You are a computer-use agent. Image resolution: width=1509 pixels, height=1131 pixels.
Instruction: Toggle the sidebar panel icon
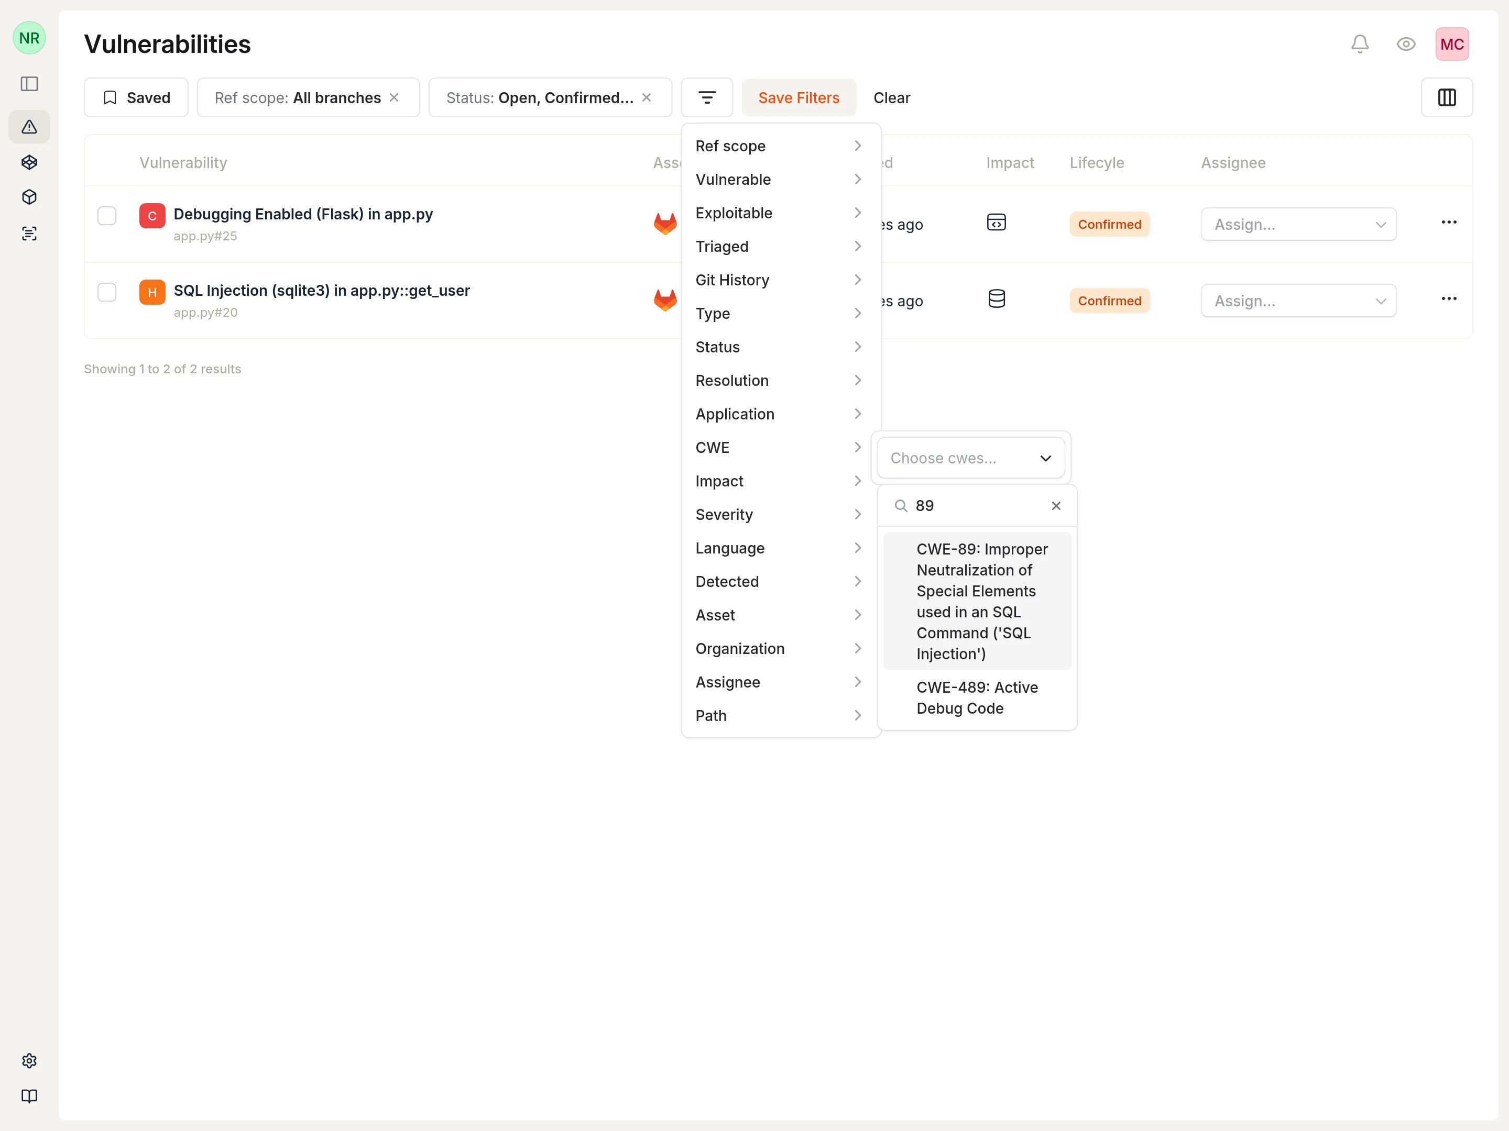[x=29, y=84]
